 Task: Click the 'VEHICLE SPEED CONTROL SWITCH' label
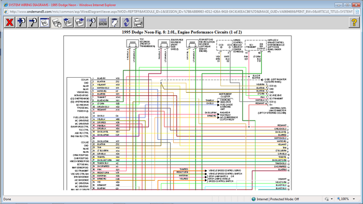click(x=225, y=174)
